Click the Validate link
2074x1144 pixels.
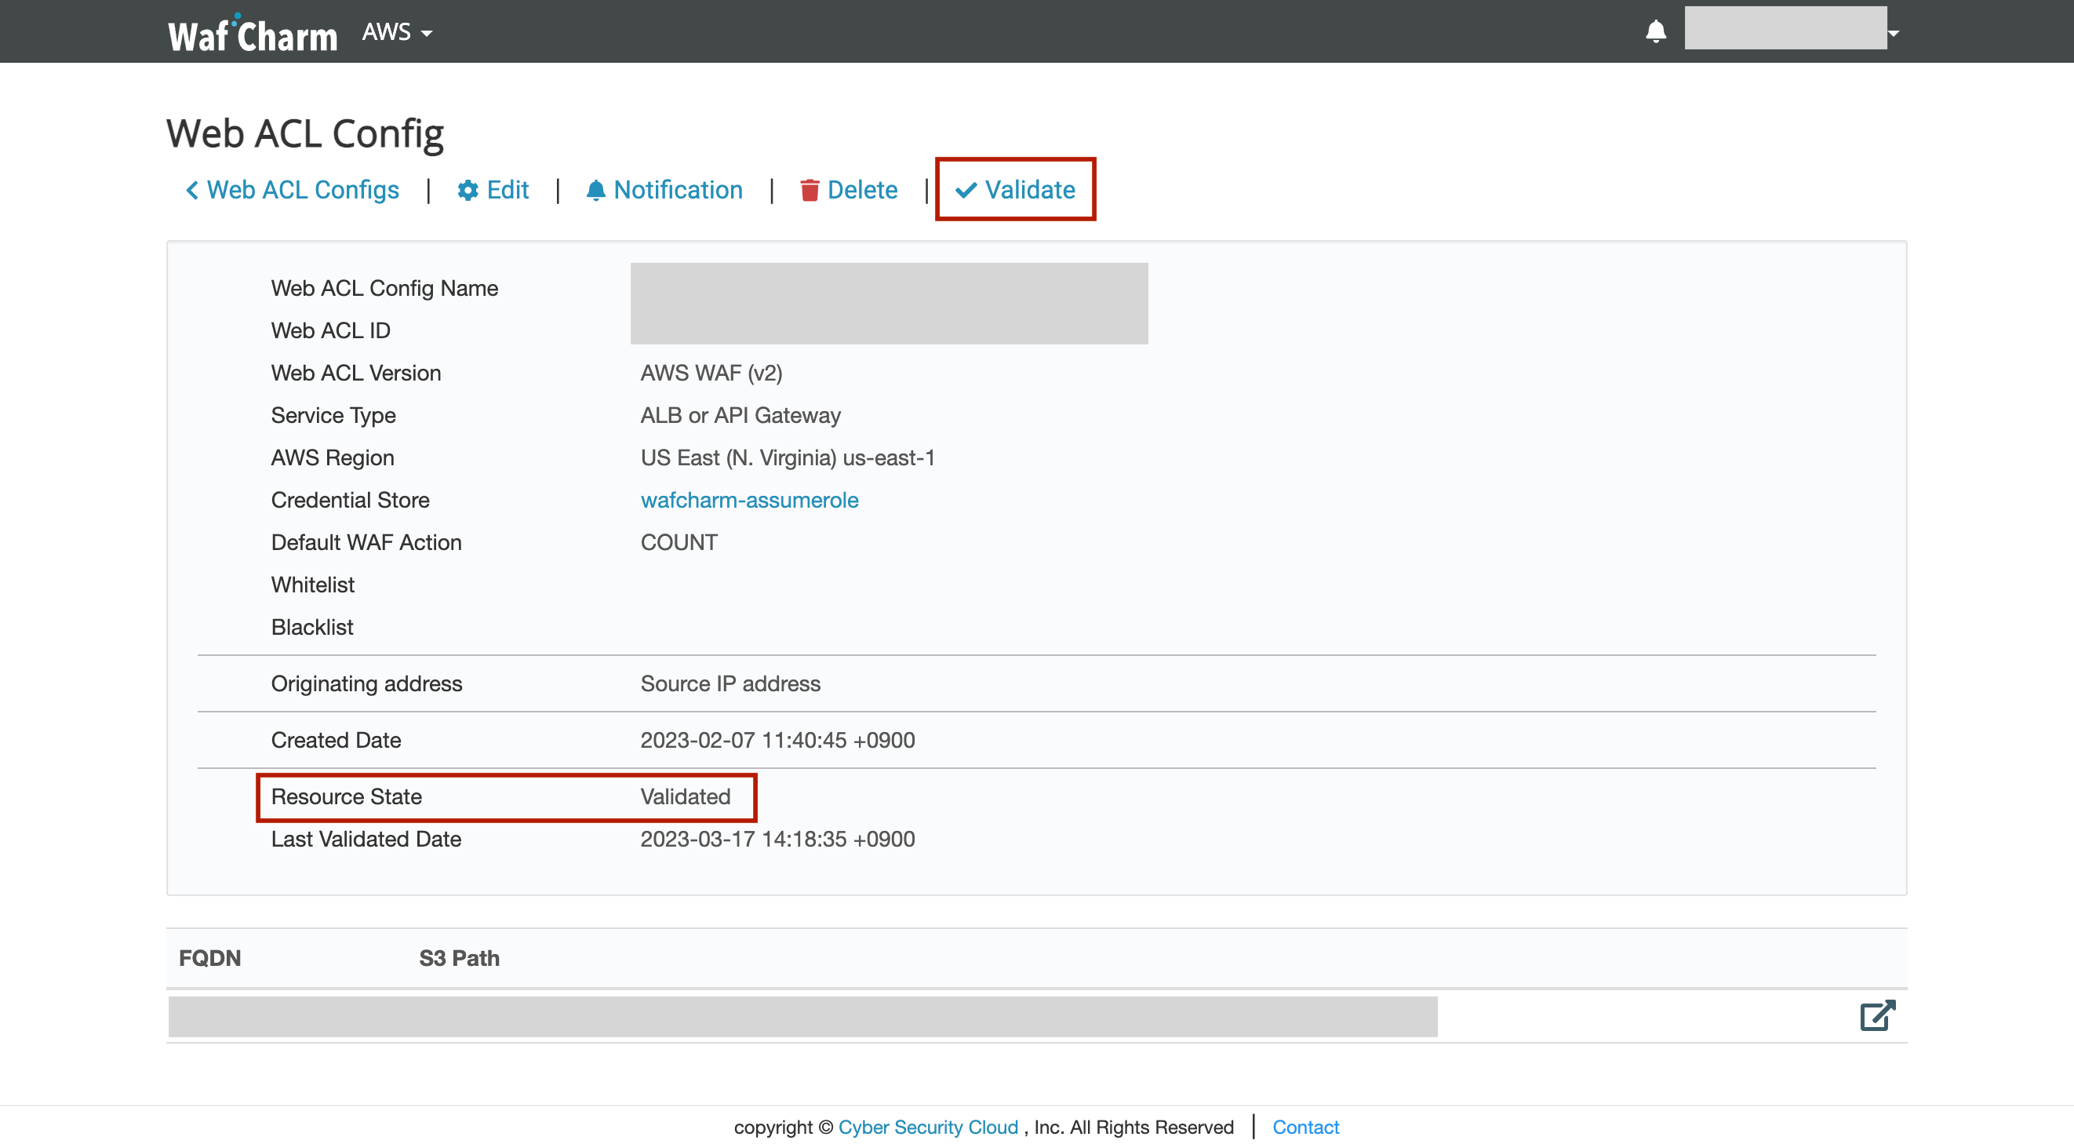(1015, 190)
